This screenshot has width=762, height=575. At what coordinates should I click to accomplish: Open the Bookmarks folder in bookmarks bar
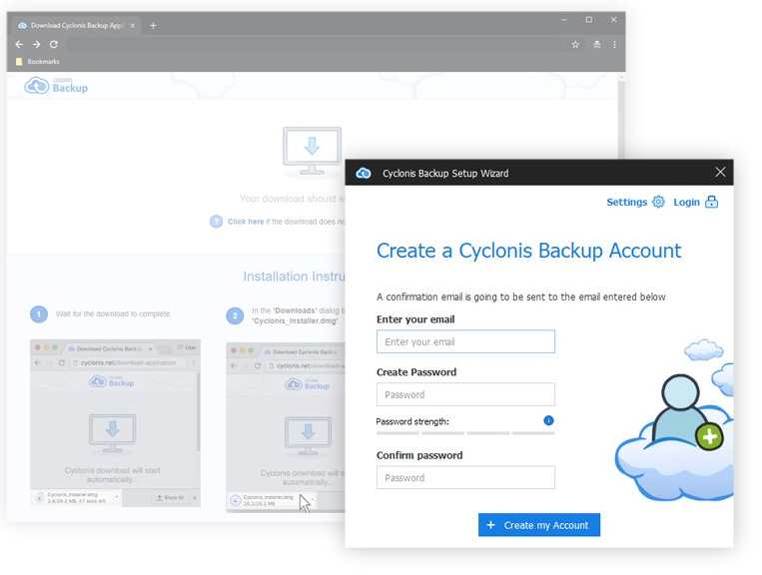38,62
